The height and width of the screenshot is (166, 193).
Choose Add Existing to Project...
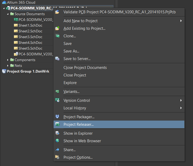point(119,28)
